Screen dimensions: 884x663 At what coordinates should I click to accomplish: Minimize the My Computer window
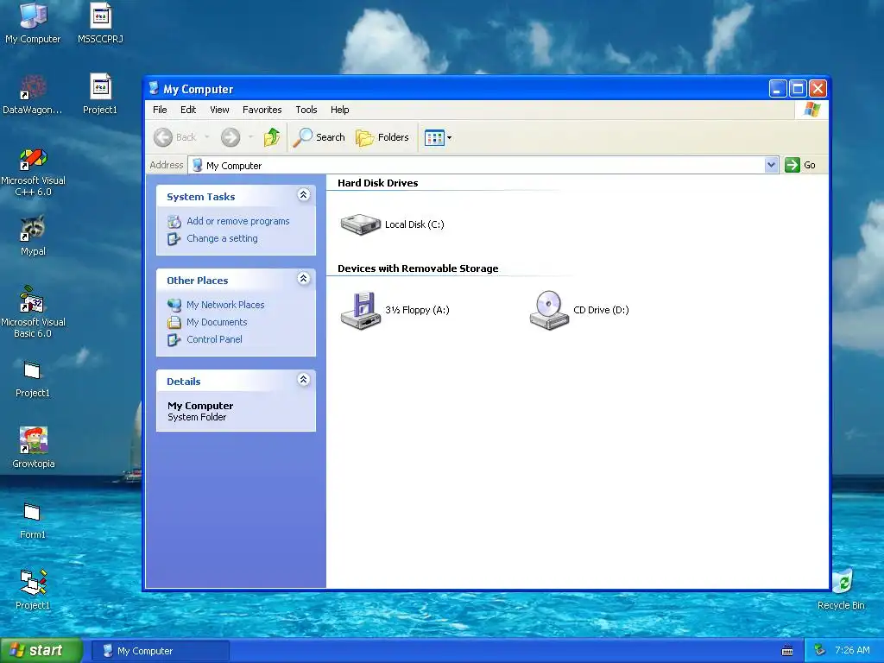pos(778,89)
